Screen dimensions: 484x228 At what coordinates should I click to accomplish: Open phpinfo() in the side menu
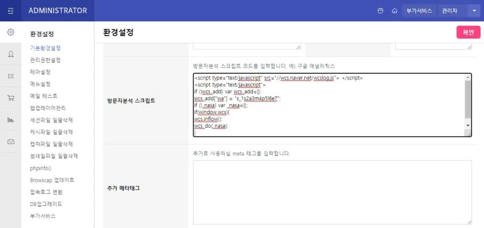40,168
